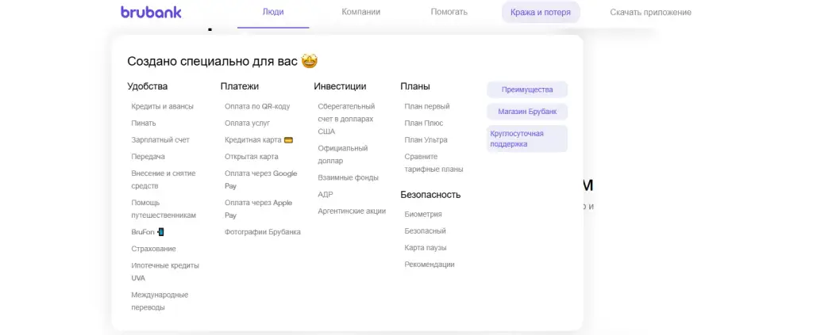Image resolution: width=813 pixels, height=335 pixels.
Task: Open the Безопасный link
Action: pos(426,231)
